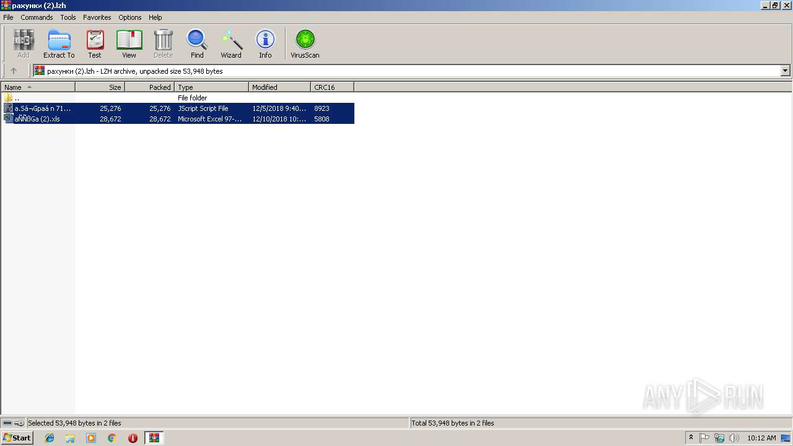Click CRC16 value 5808
The height and width of the screenshot is (446, 793).
pos(322,119)
